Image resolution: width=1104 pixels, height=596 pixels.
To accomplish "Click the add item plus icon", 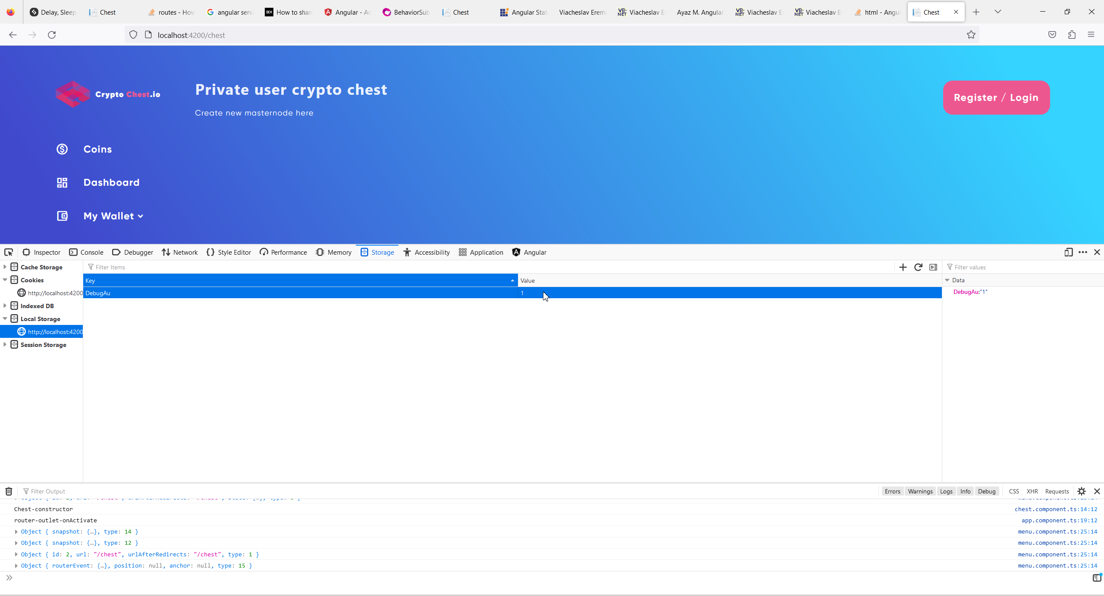I will pyautogui.click(x=903, y=267).
